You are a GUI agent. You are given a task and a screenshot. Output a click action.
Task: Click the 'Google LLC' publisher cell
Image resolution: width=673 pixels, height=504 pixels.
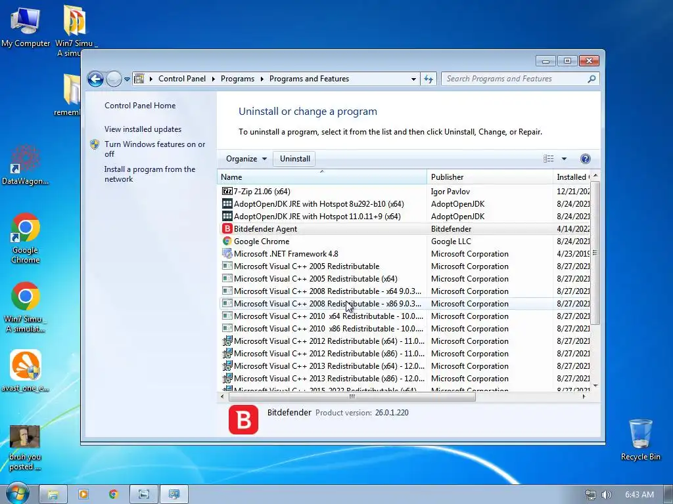point(451,241)
